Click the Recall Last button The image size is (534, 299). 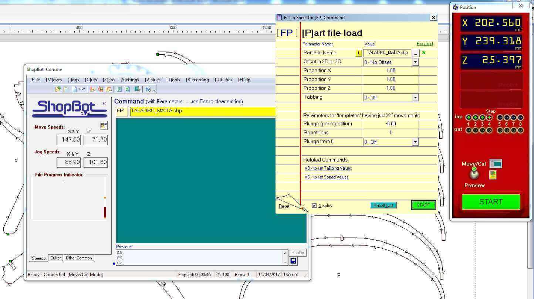point(383,205)
